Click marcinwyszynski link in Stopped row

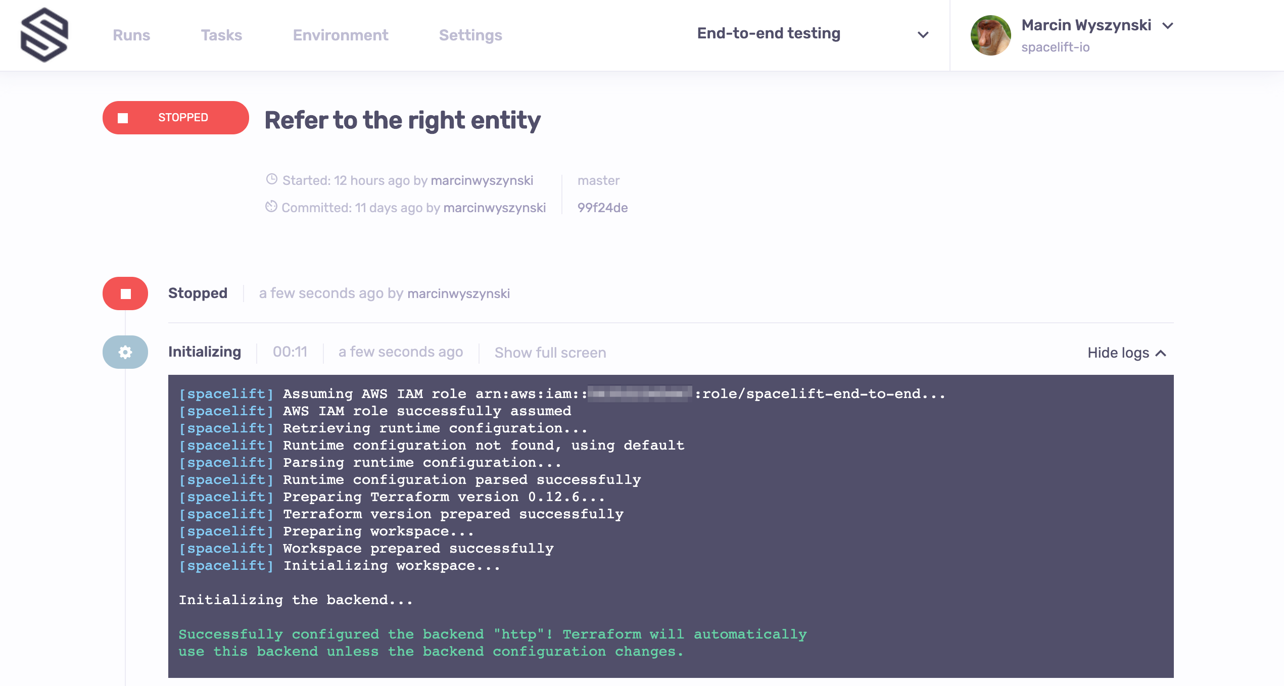pyautogui.click(x=458, y=293)
